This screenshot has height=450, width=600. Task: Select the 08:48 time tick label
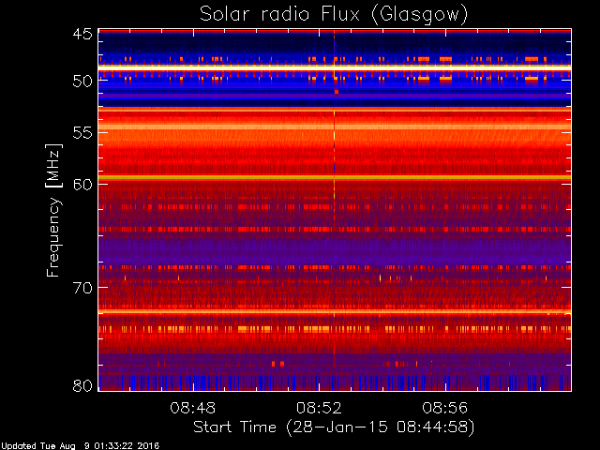coord(192,408)
